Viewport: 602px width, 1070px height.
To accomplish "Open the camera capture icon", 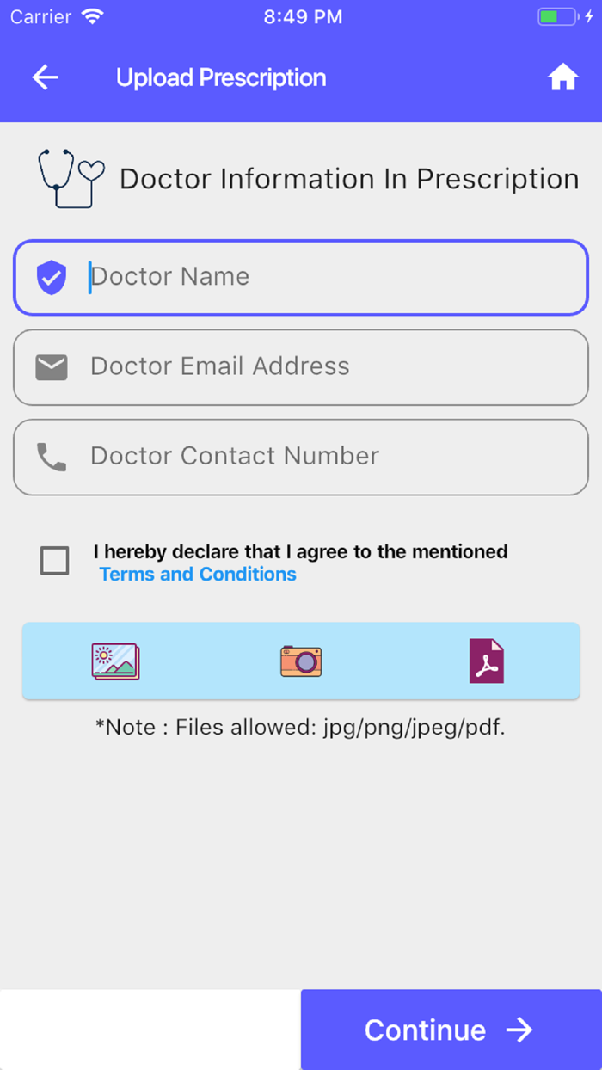I will coord(301,661).
